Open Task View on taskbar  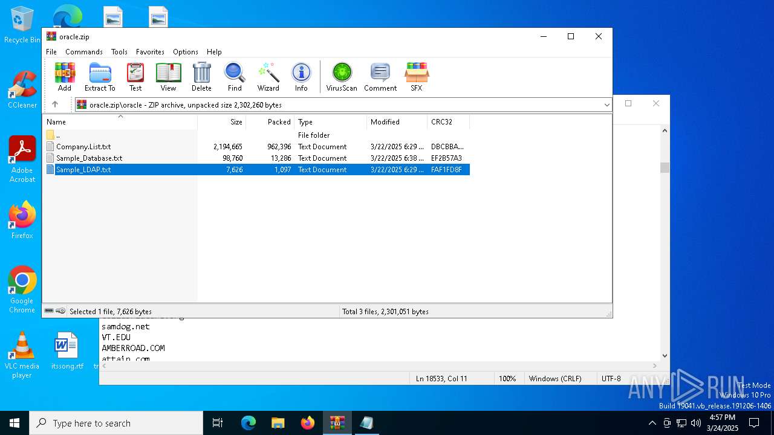tap(218, 423)
